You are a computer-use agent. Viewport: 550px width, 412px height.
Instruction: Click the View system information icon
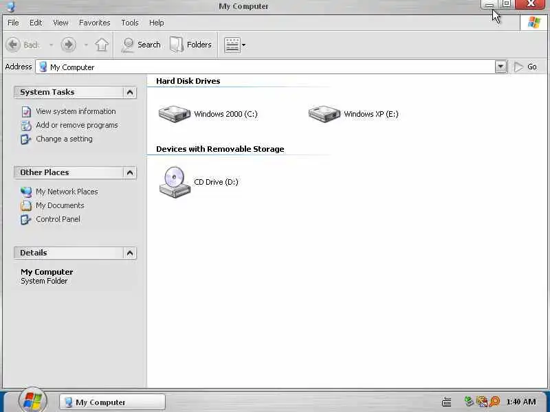coord(26,112)
